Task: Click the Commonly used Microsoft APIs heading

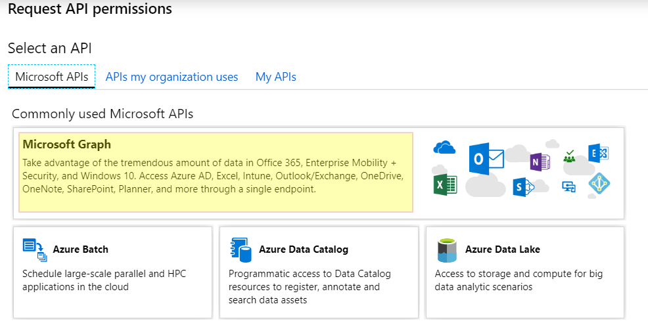Action: (x=103, y=114)
